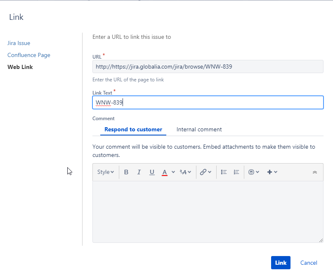The image size is (333, 280).
Task: Open the insert more plus menu
Action: pyautogui.click(x=272, y=172)
